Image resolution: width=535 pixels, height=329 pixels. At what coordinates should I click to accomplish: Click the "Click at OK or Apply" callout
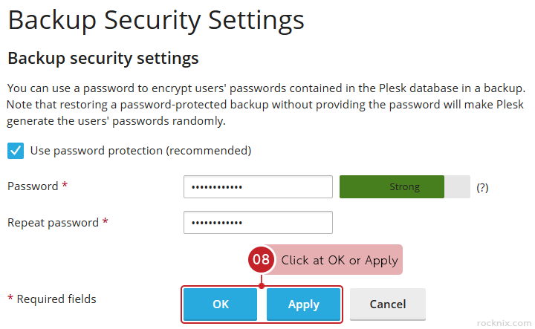(339, 260)
